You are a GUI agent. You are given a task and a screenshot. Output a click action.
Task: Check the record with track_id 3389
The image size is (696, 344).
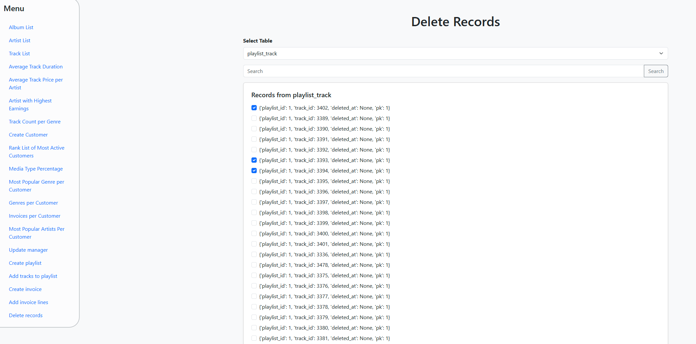click(254, 118)
